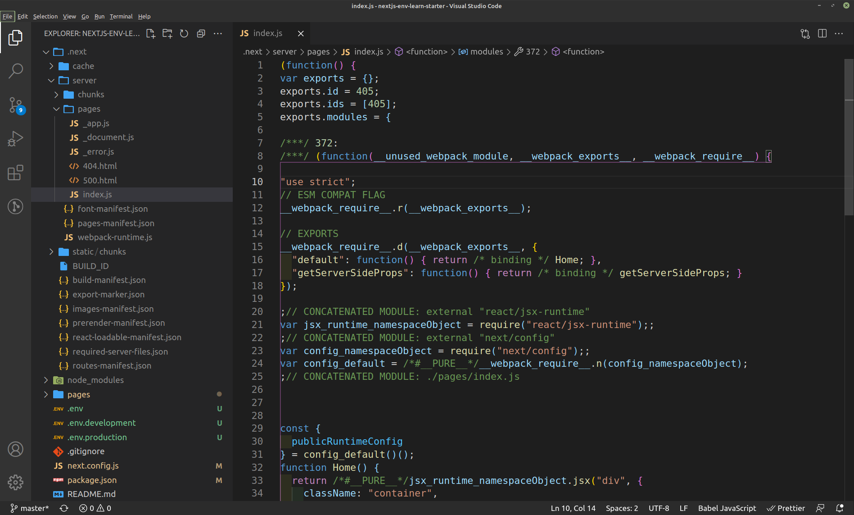Click 'server' breadcrumb segment
The width and height of the screenshot is (854, 515).
285,52
